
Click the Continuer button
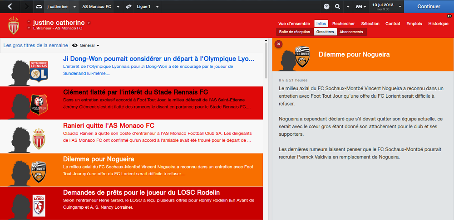point(429,6)
